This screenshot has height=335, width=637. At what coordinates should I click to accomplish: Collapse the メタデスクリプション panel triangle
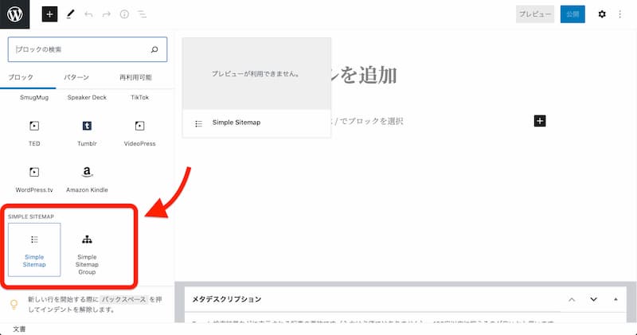616,300
